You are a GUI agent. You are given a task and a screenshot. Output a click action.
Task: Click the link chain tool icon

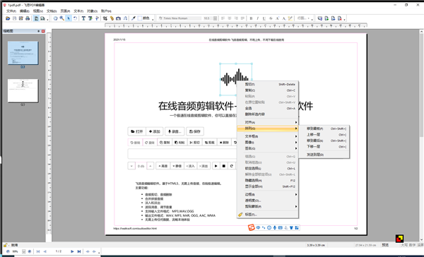(112, 18)
